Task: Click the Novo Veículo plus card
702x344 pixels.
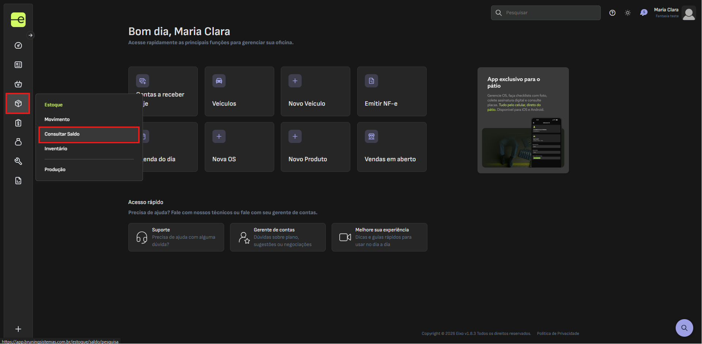Action: coord(316,91)
